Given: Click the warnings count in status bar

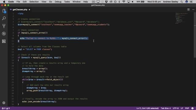Looking at the screenshot, I should point(8,108).
